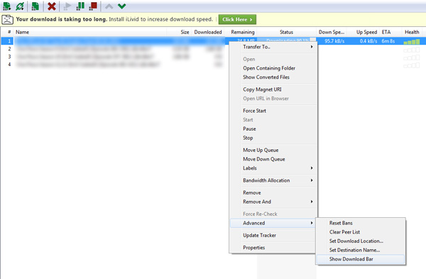The width and height of the screenshot is (426, 279).
Task: Click the Add Torrent from URL icon
Action: (20, 6)
